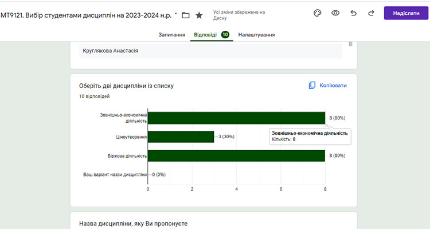Click the undo arrow icon

point(354,13)
